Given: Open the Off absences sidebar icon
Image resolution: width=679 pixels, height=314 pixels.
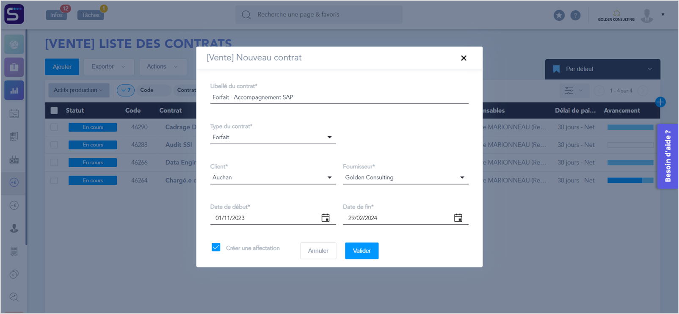Looking at the screenshot, I should click(14, 160).
